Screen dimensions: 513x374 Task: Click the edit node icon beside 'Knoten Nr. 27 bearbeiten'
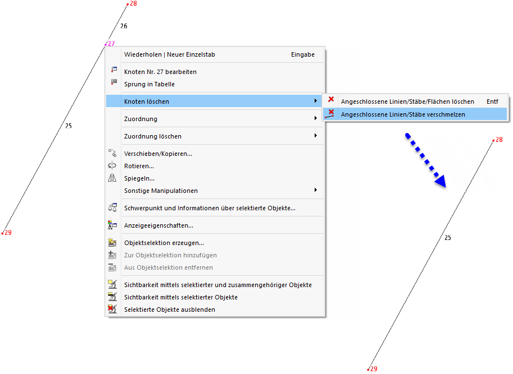tap(114, 69)
